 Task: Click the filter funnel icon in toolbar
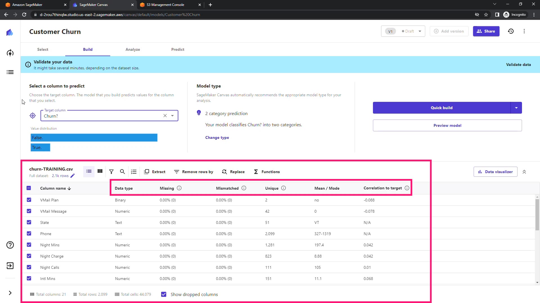click(111, 172)
